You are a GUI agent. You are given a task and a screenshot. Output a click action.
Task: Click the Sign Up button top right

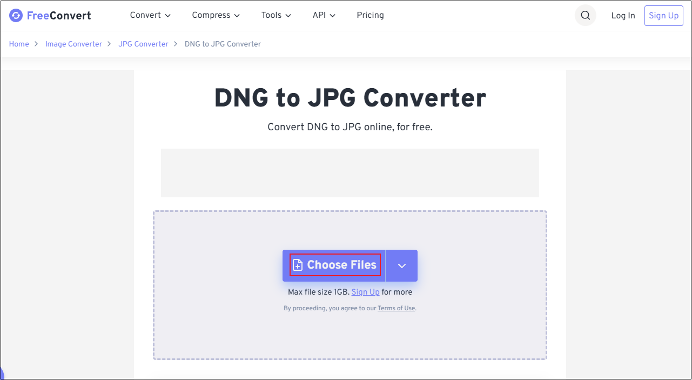pyautogui.click(x=663, y=15)
